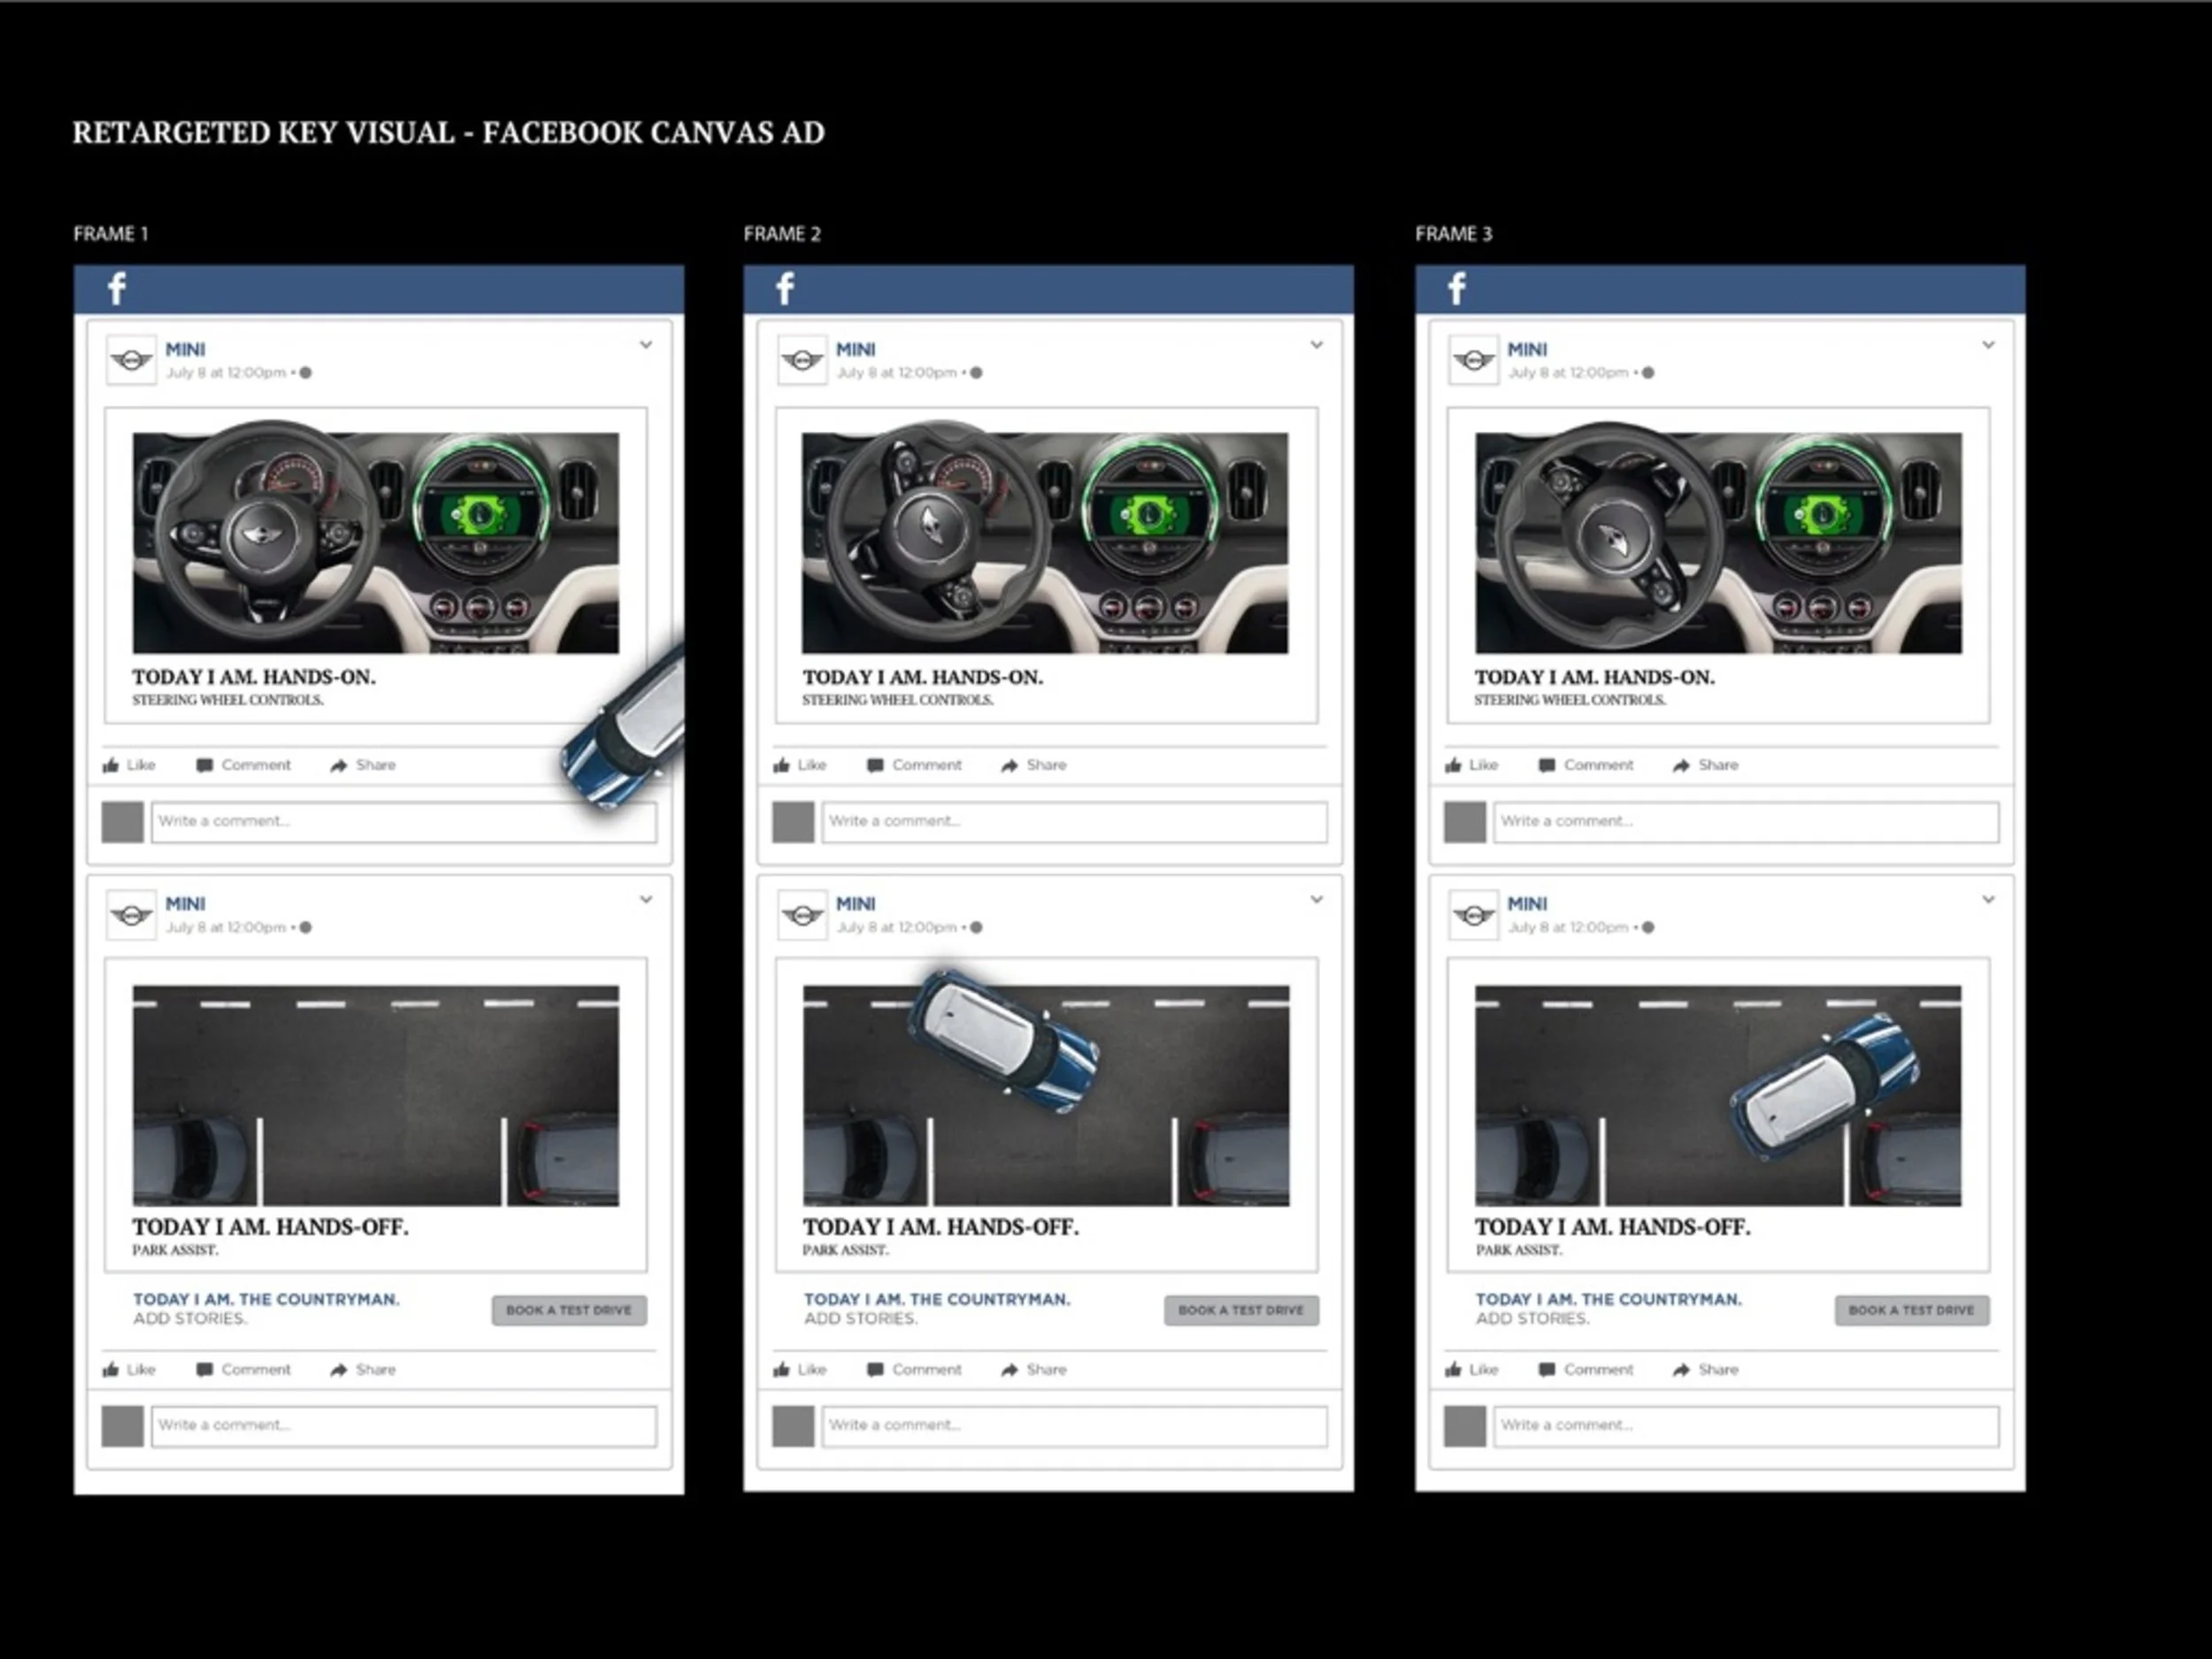The width and height of the screenshot is (2212, 1659).
Task: Click 'TODAY I AM. HANDS-OFF.' headline in Frame 2
Action: pyautogui.click(x=941, y=1227)
